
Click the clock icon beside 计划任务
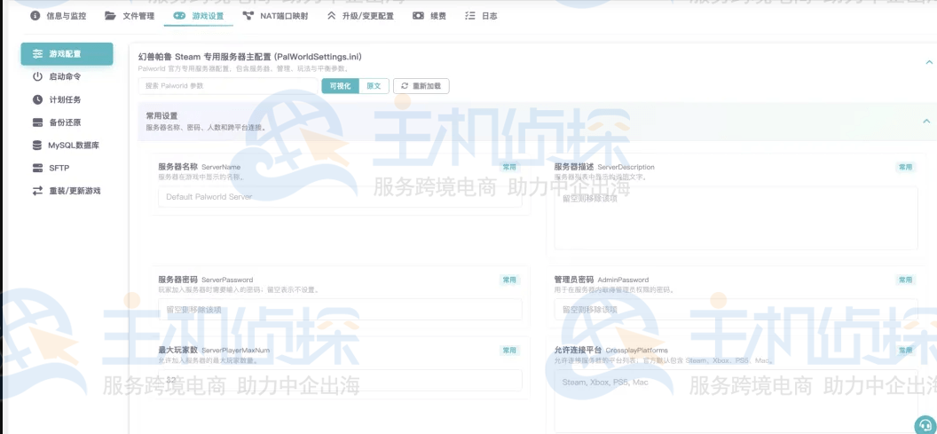37,99
